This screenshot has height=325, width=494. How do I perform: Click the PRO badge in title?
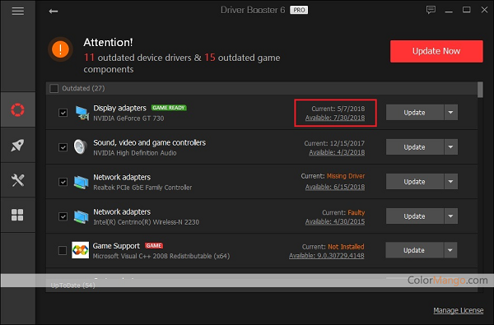point(299,10)
